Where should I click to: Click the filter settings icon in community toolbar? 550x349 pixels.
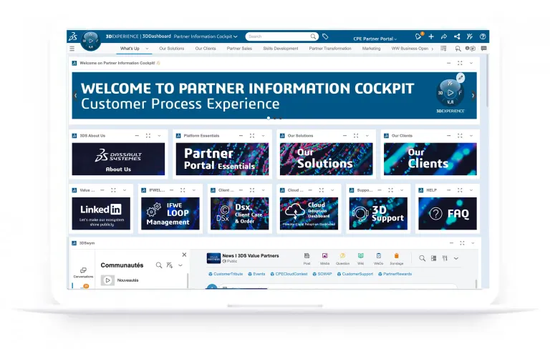tap(445, 258)
